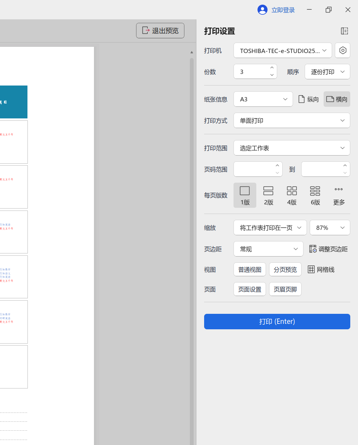Decrease the number of copies

pyautogui.click(x=272, y=75)
